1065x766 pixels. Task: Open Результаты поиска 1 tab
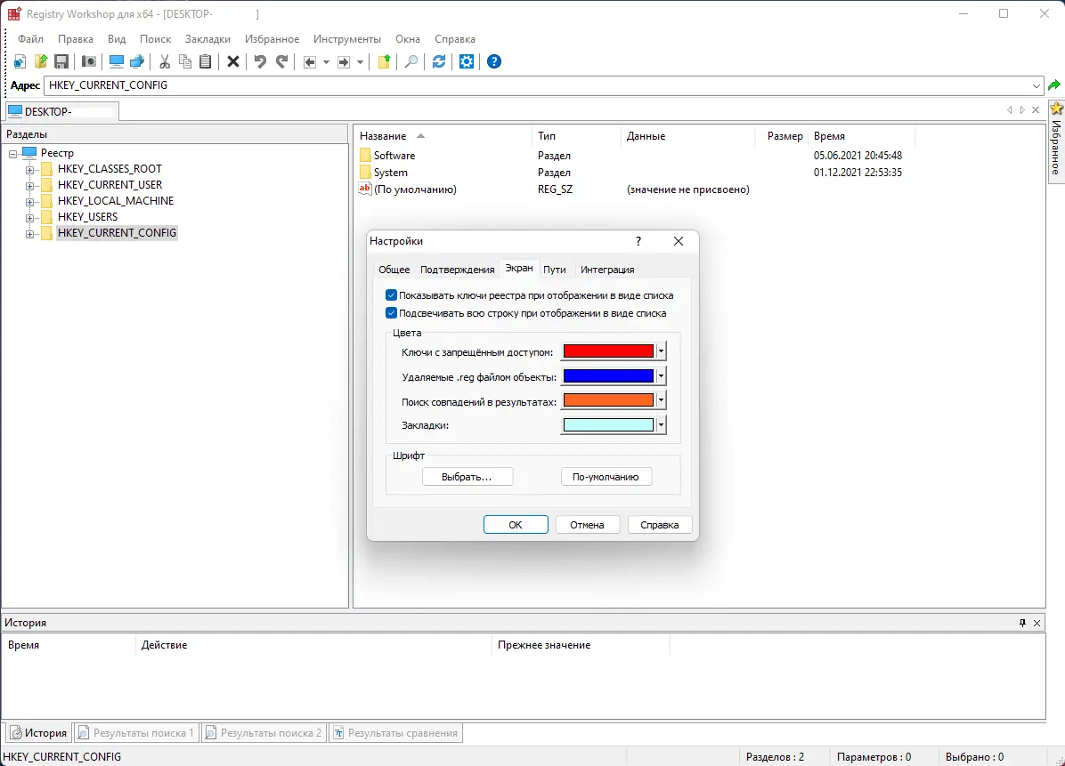tap(136, 733)
